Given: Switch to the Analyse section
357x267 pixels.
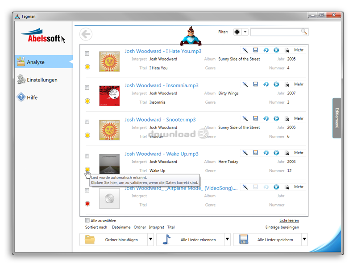Looking at the screenshot, I should (x=44, y=62).
